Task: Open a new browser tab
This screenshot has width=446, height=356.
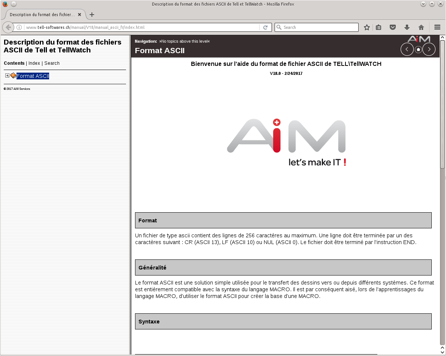Action: coord(92,15)
